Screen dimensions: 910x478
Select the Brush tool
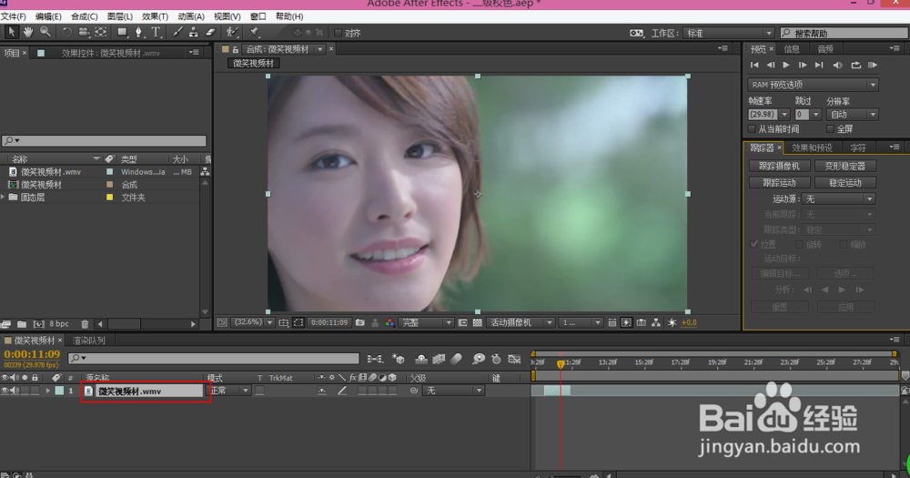[x=177, y=32]
